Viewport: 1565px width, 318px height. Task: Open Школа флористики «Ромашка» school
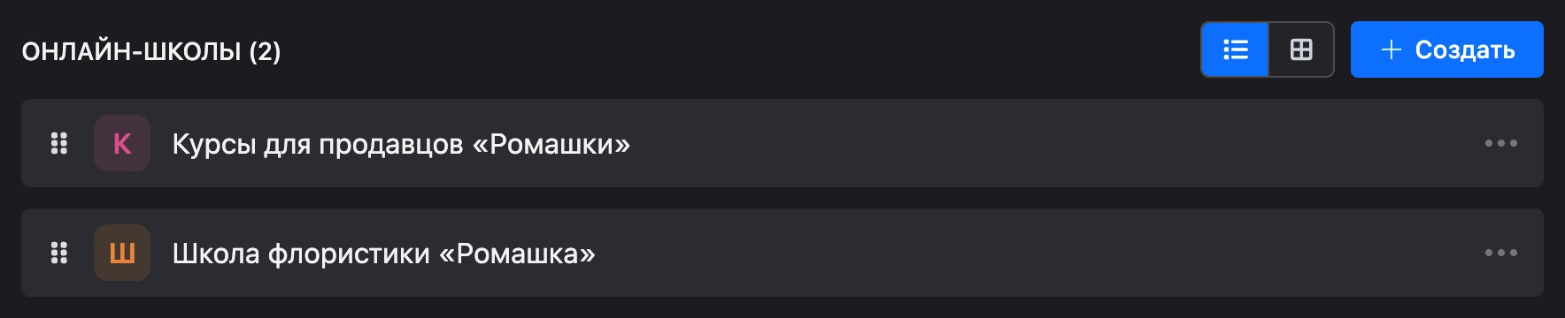[x=383, y=254]
